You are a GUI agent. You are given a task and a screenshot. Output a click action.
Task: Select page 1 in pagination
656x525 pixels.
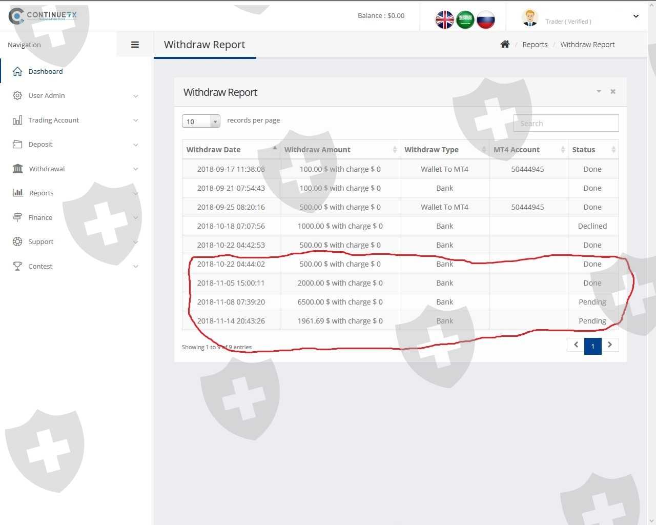pyautogui.click(x=593, y=346)
